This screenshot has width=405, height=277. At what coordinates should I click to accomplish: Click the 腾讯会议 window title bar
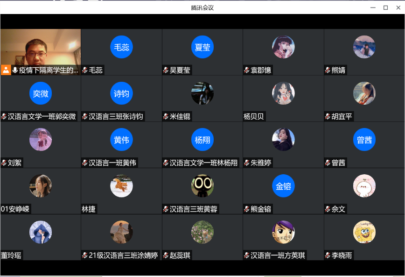pyautogui.click(x=202, y=7)
